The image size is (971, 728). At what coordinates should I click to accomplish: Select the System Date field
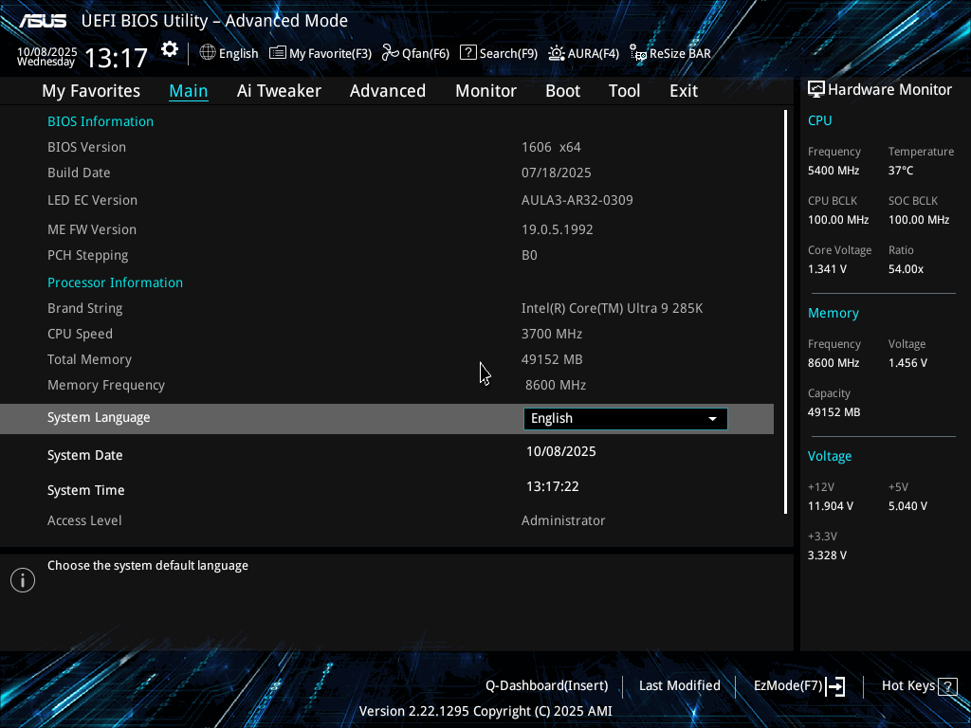[x=561, y=452]
